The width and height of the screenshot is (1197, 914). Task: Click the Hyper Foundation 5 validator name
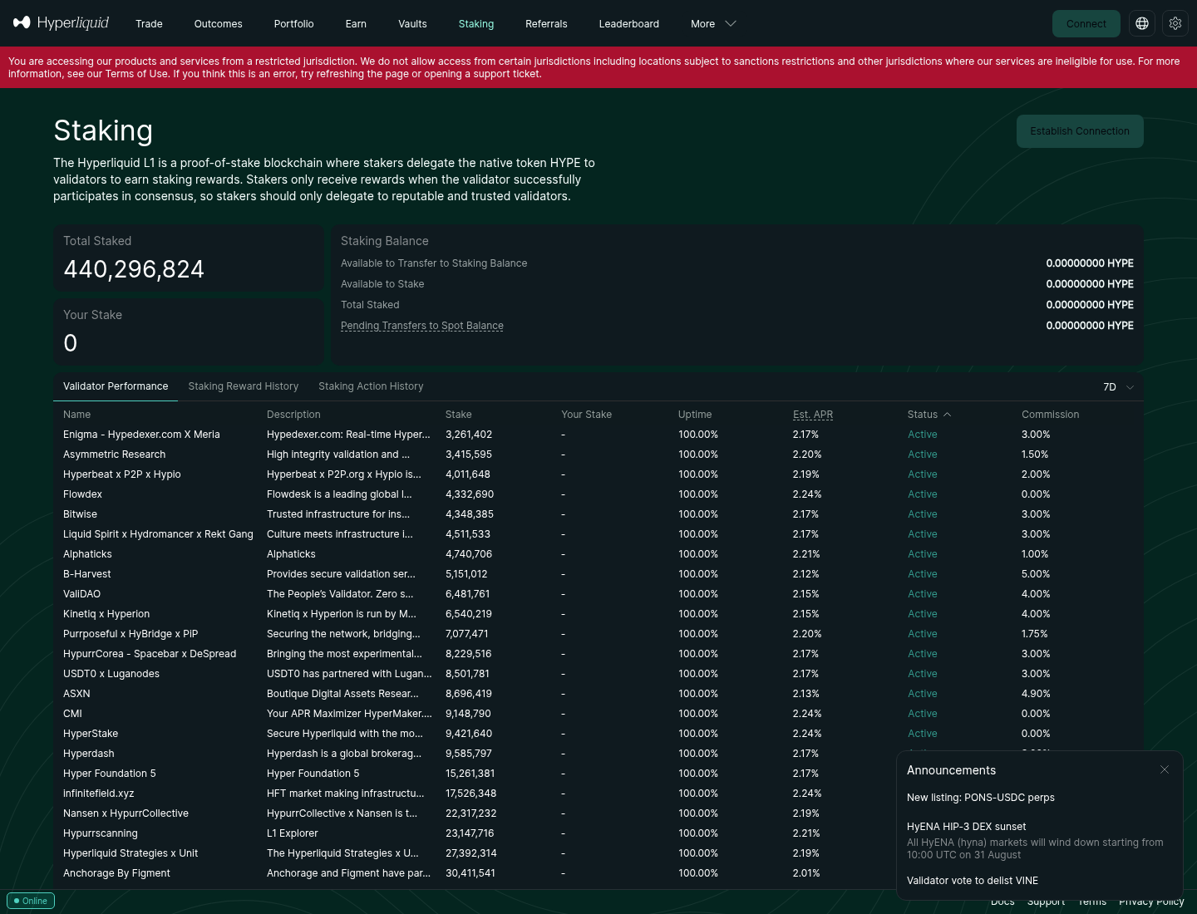tap(110, 774)
